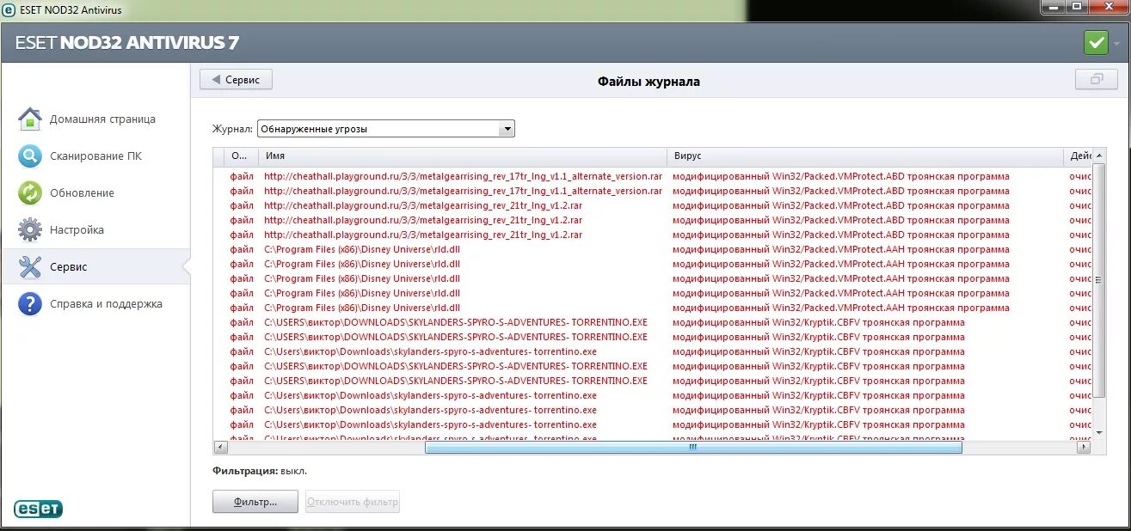Select first metalgearrising_rev_17tr alternate_version.rar row
1131x531 pixels.
point(653,176)
